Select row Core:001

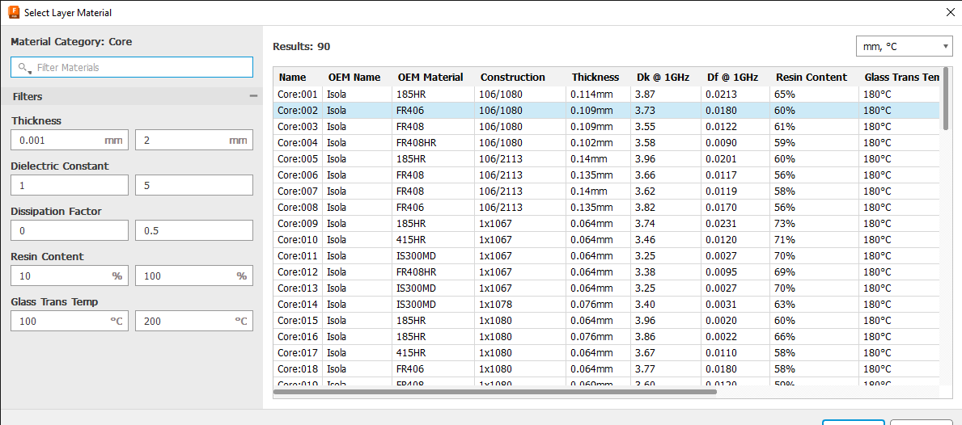[606, 95]
